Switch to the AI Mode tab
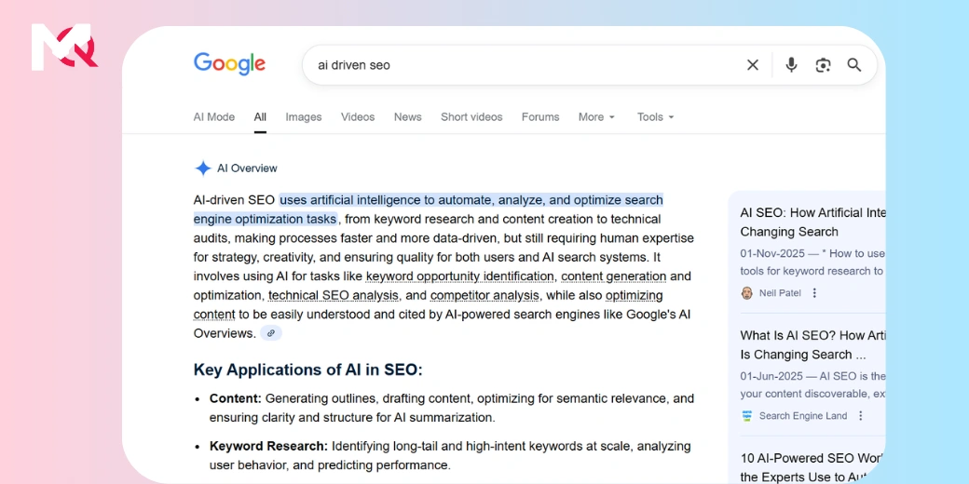The height and width of the screenshot is (484, 969). (213, 116)
